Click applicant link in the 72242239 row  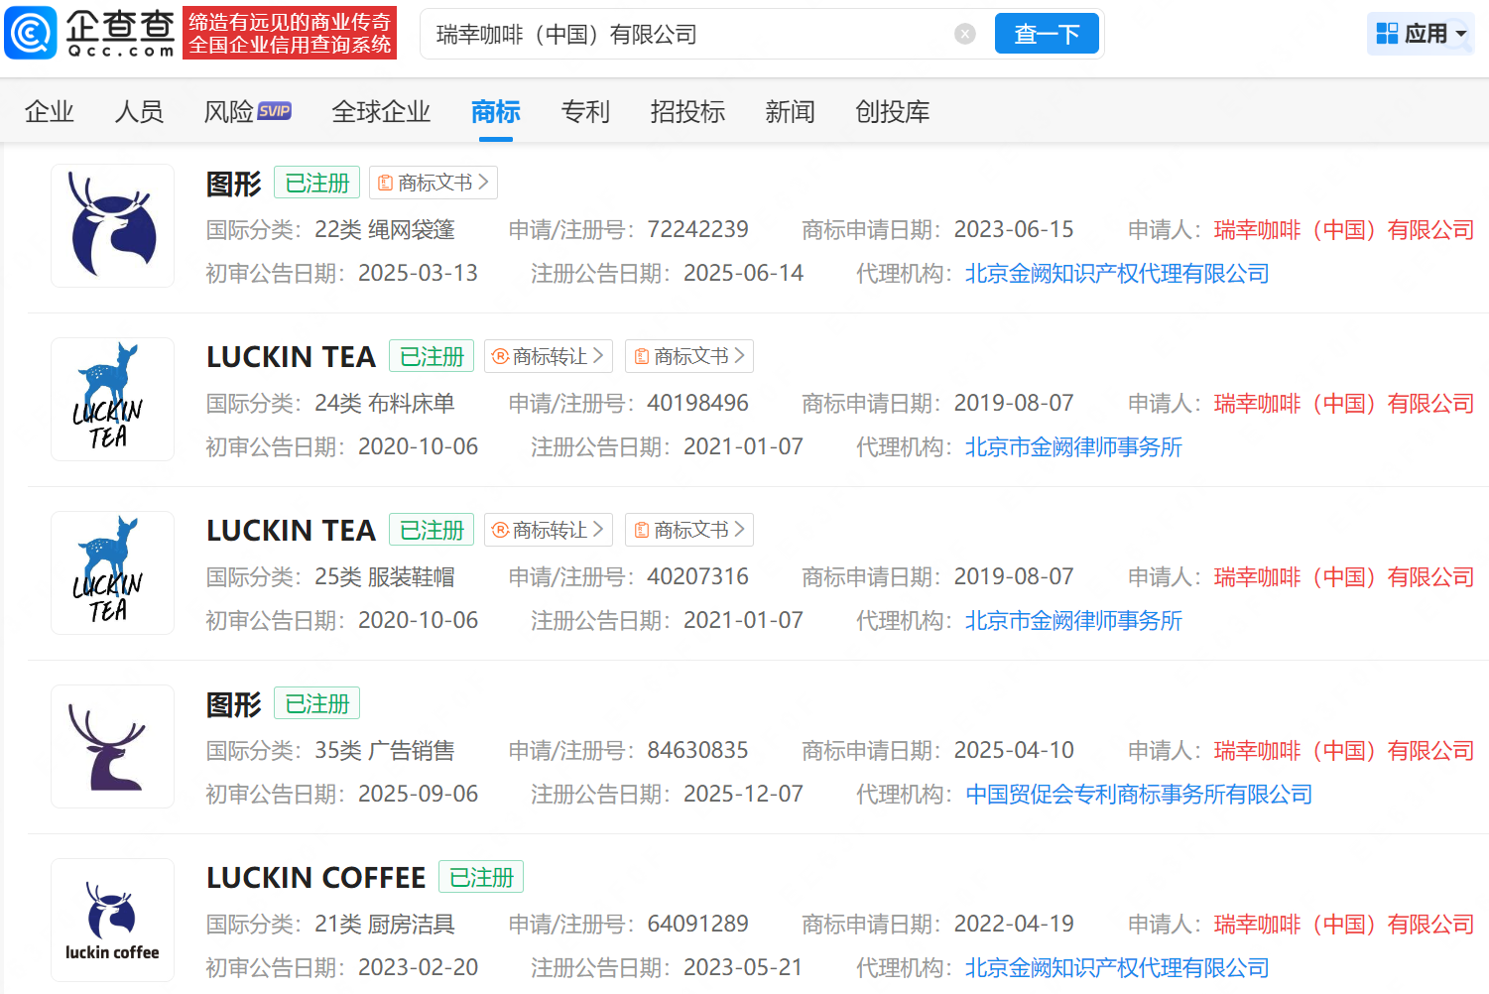pos(1344,230)
